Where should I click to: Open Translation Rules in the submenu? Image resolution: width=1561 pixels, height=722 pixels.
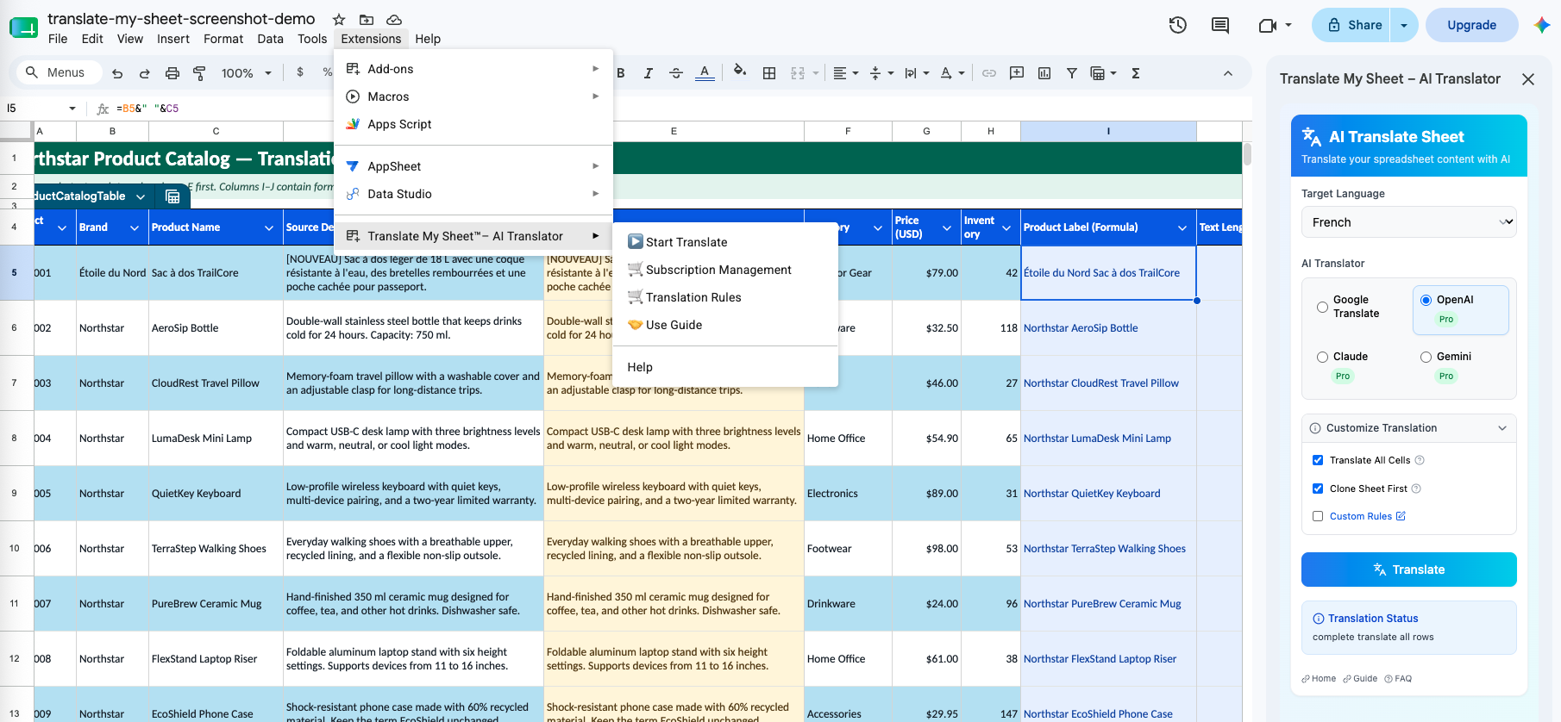725,297
